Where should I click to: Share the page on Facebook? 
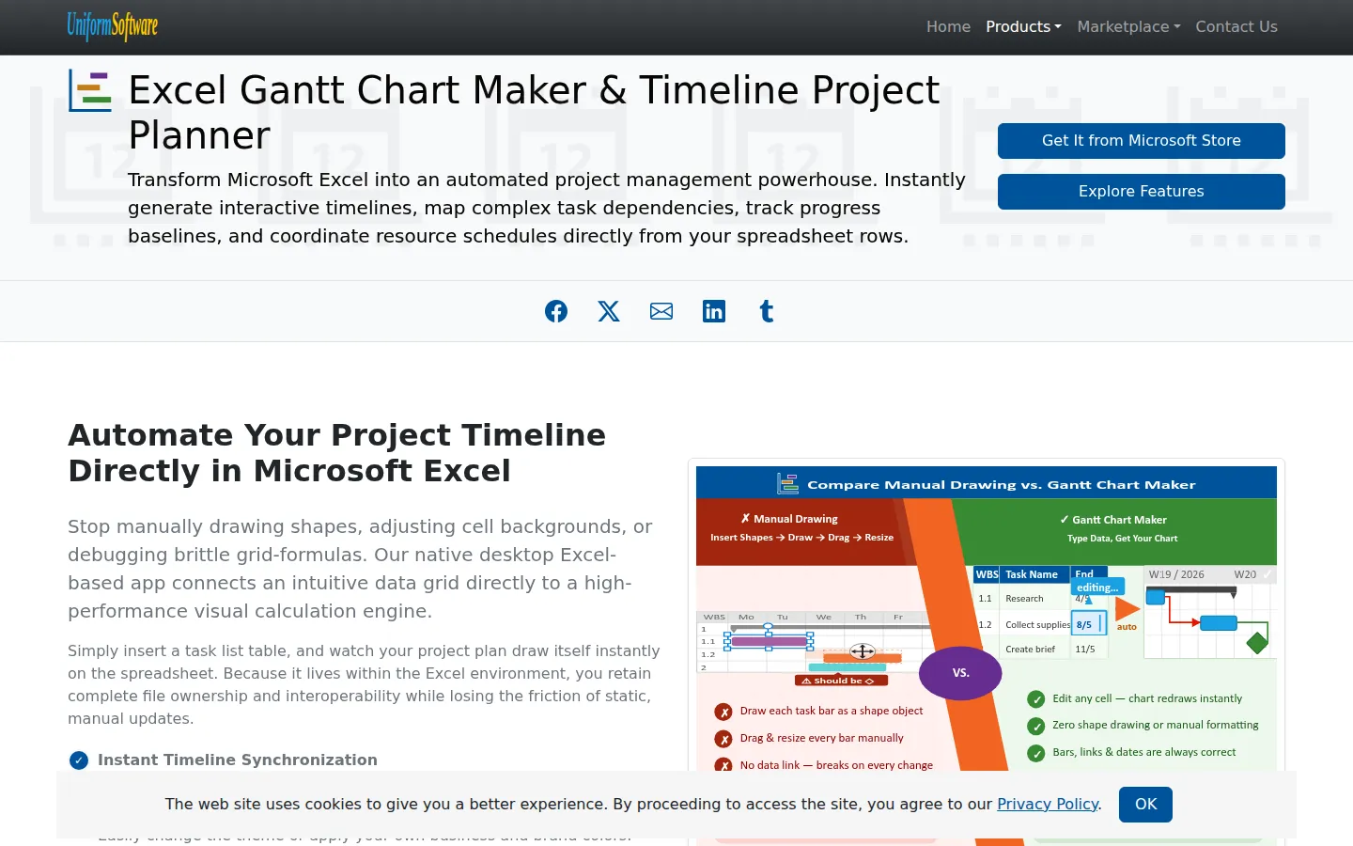click(x=556, y=311)
